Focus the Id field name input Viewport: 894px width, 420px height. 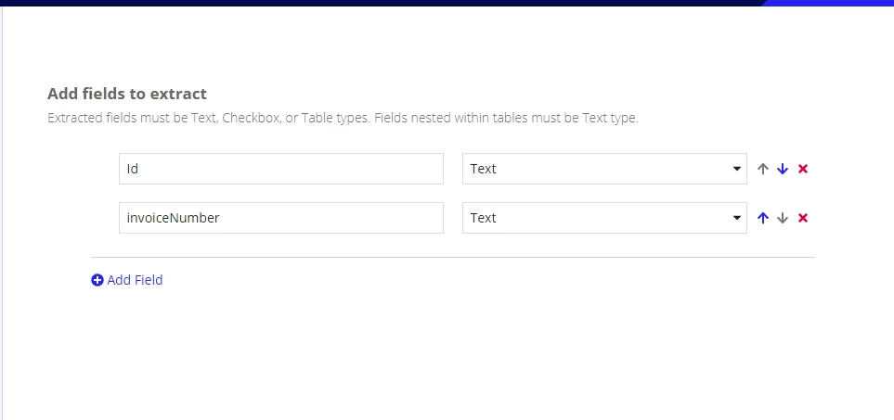click(281, 169)
